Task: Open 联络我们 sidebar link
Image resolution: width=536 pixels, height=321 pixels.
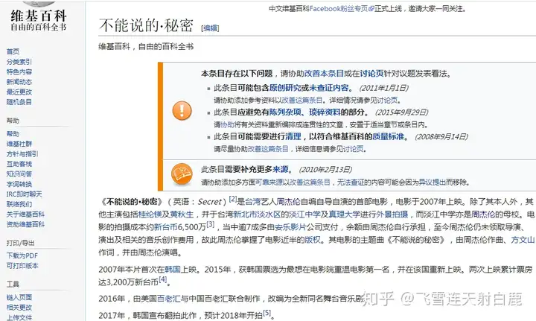Action: pyautogui.click(x=19, y=204)
